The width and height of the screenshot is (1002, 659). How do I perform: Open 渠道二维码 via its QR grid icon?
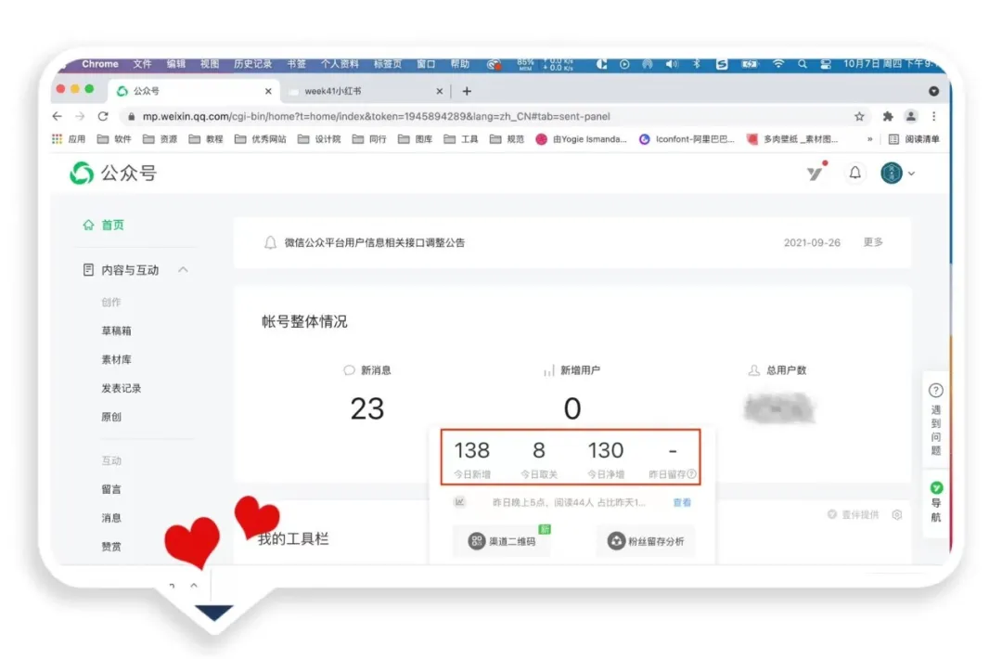[476, 541]
